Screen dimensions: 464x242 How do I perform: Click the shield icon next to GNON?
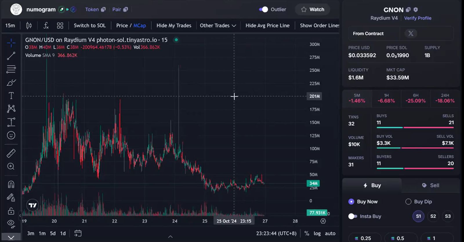coord(416,10)
